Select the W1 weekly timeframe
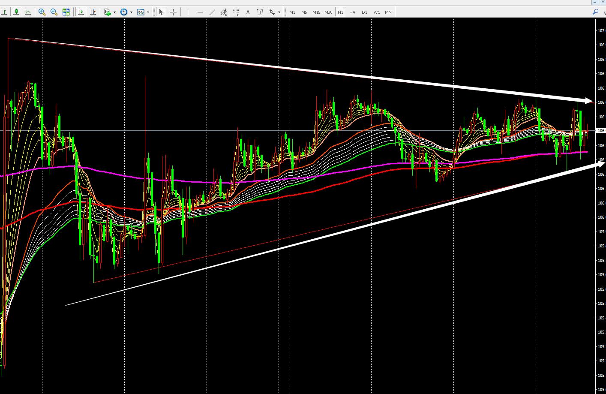The height and width of the screenshot is (394, 606). click(x=376, y=12)
